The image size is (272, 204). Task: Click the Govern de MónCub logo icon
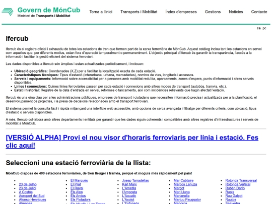click(x=8, y=12)
